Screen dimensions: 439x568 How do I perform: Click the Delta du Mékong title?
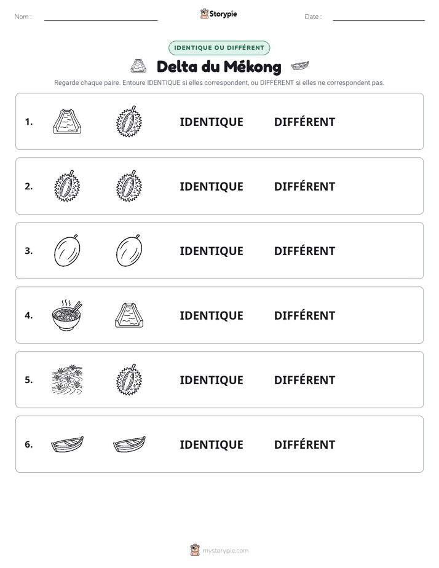tap(219, 66)
